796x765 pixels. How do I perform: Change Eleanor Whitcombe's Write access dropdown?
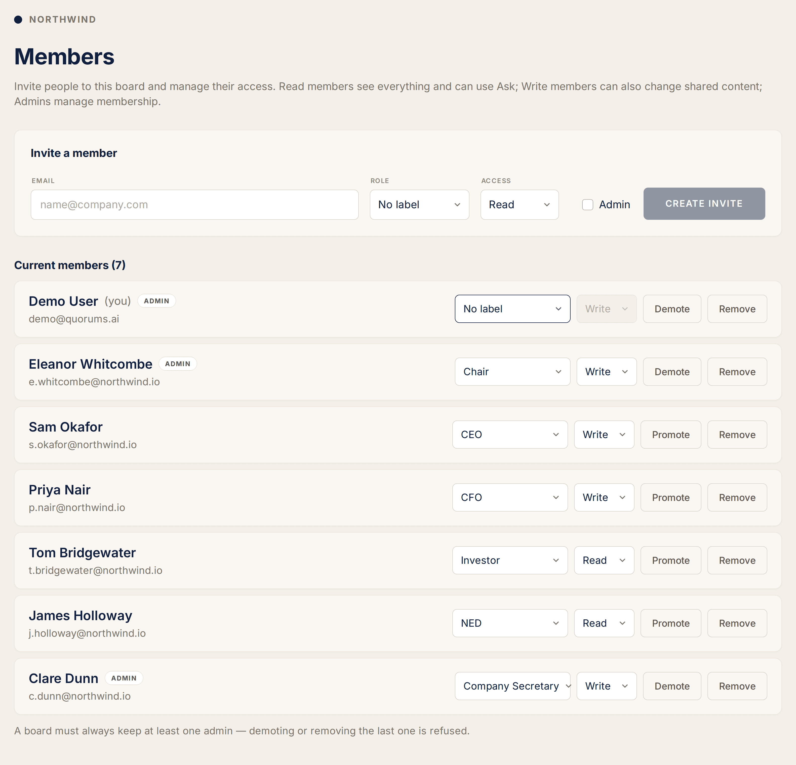[606, 371]
